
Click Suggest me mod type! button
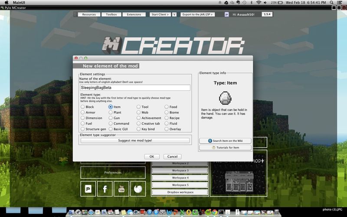135,141
